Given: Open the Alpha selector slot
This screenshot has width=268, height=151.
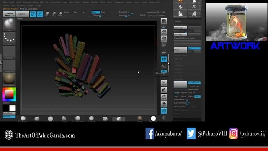Looking at the screenshot, I should tap(9, 52).
